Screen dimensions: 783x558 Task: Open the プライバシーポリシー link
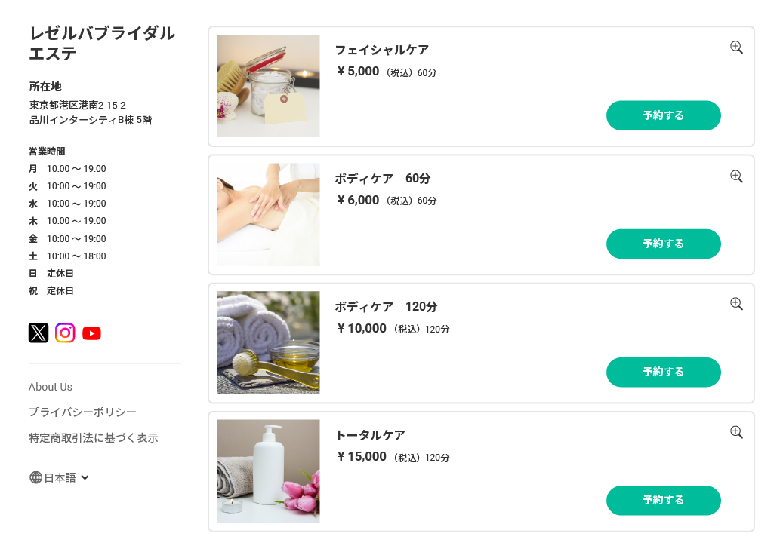pyautogui.click(x=82, y=412)
